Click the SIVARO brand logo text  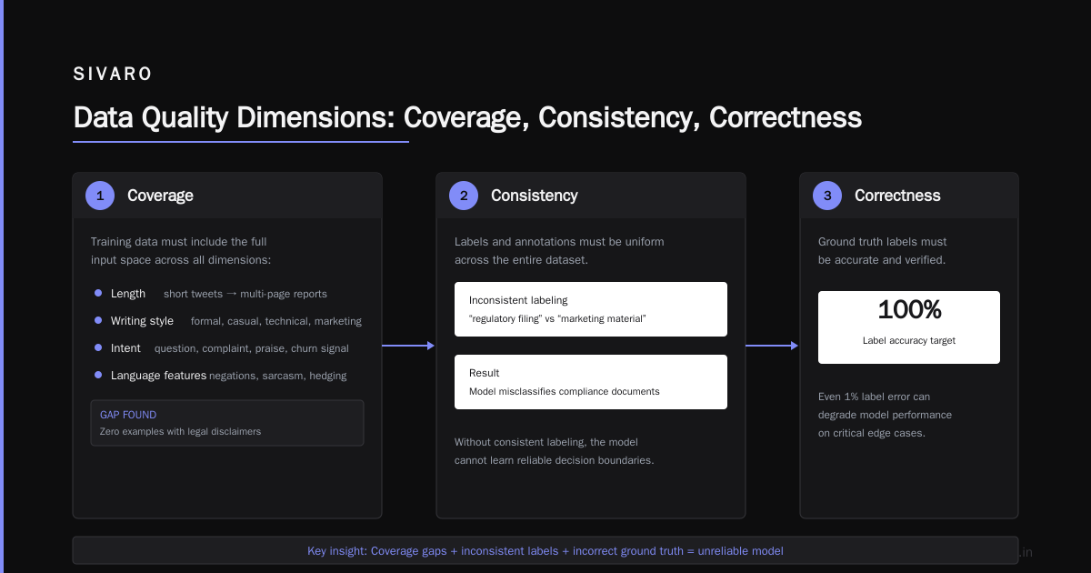[x=113, y=75]
